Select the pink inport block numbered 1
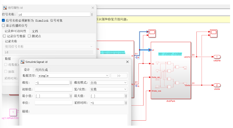This screenshot has width=233, height=128. (x=13, y=112)
